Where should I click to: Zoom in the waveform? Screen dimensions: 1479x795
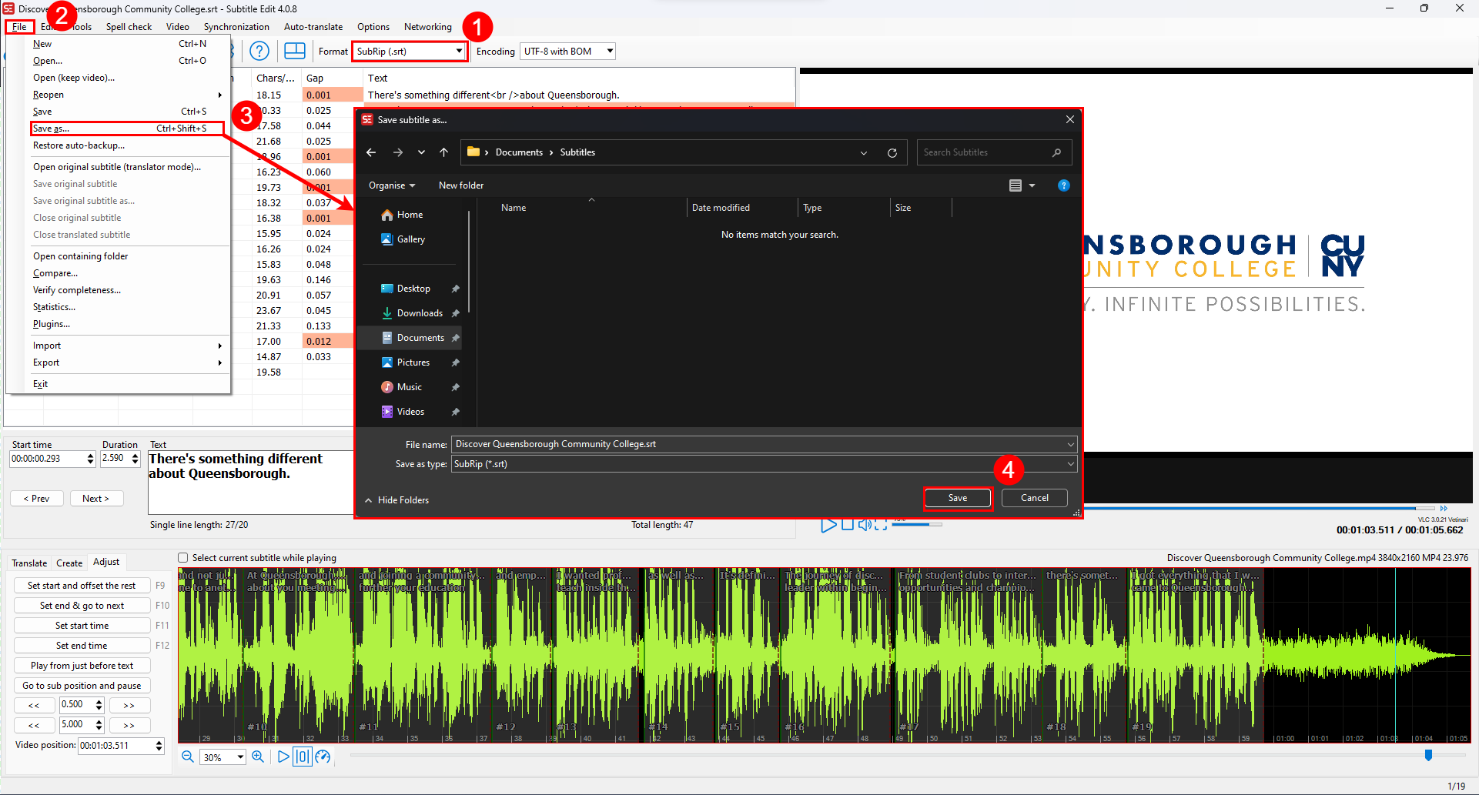point(258,757)
